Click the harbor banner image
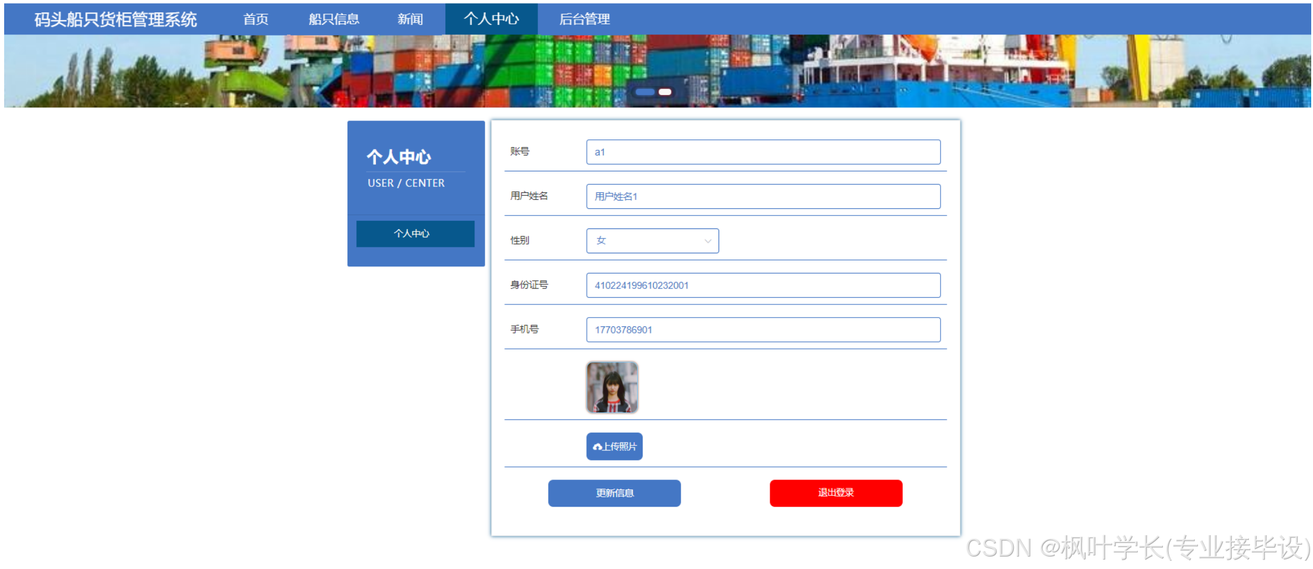1313x569 pixels. click(x=657, y=71)
